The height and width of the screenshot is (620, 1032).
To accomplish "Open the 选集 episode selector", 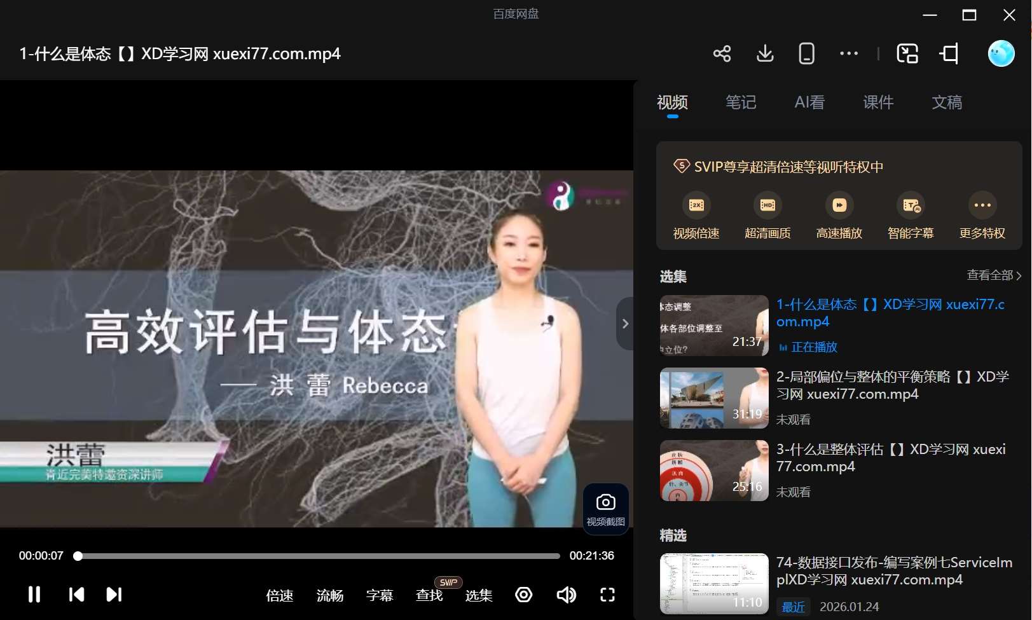I will [x=479, y=595].
